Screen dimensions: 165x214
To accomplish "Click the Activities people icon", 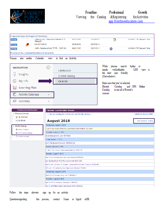I will [15, 101].
